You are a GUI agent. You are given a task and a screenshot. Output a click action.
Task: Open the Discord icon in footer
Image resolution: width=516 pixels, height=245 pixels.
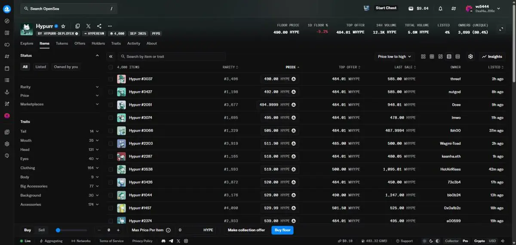[163, 241]
